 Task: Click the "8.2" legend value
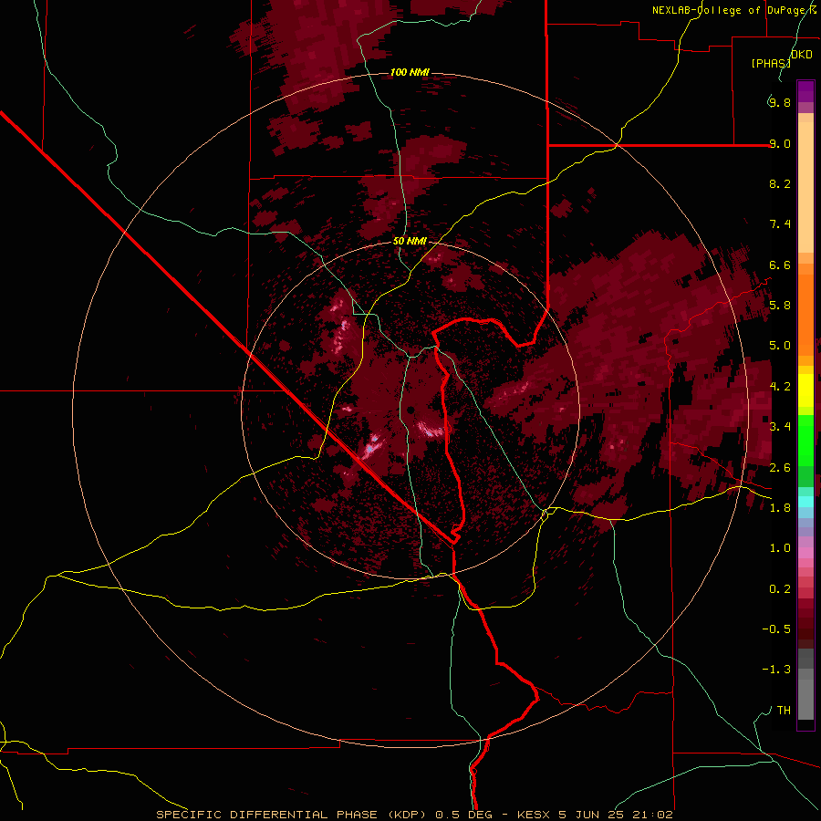[x=780, y=183]
